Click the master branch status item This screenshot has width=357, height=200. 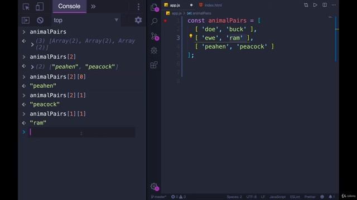pos(158,197)
